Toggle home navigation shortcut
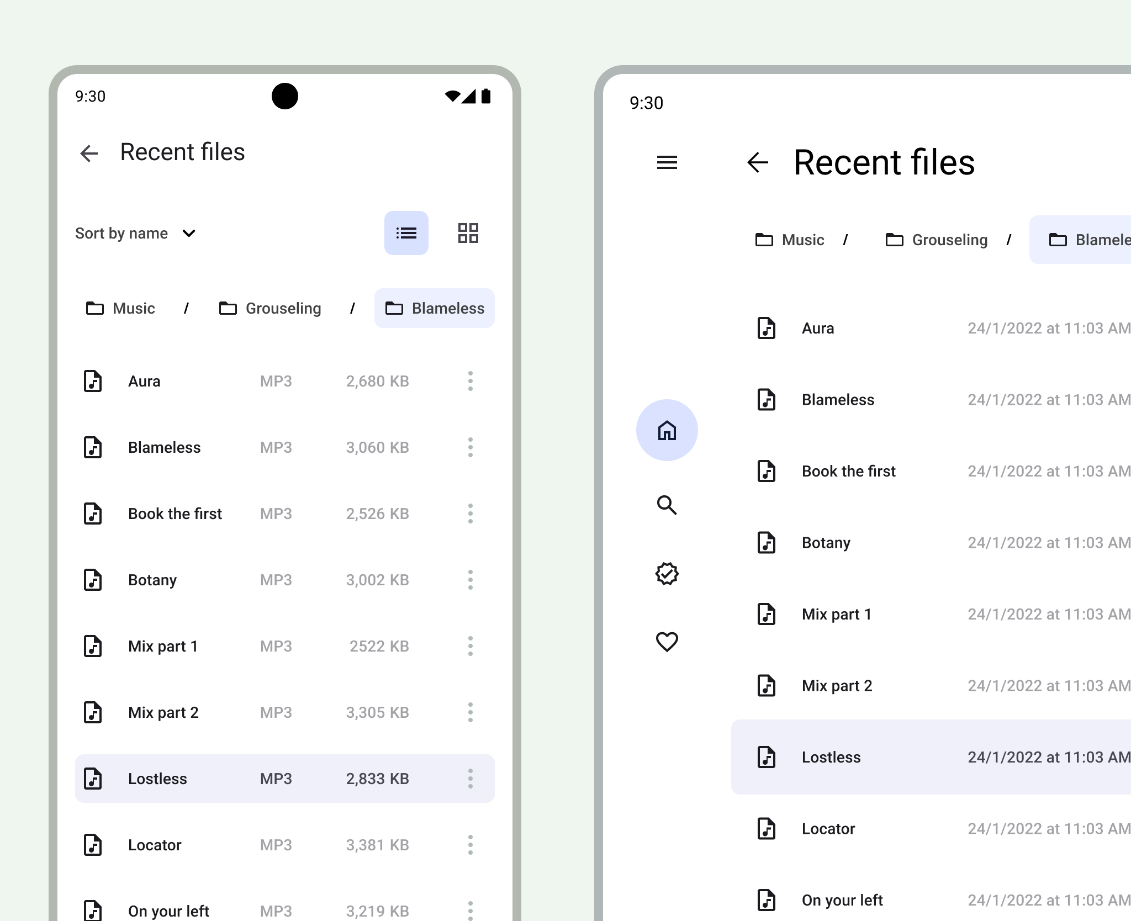Viewport: 1131px width, 921px height. click(x=667, y=431)
